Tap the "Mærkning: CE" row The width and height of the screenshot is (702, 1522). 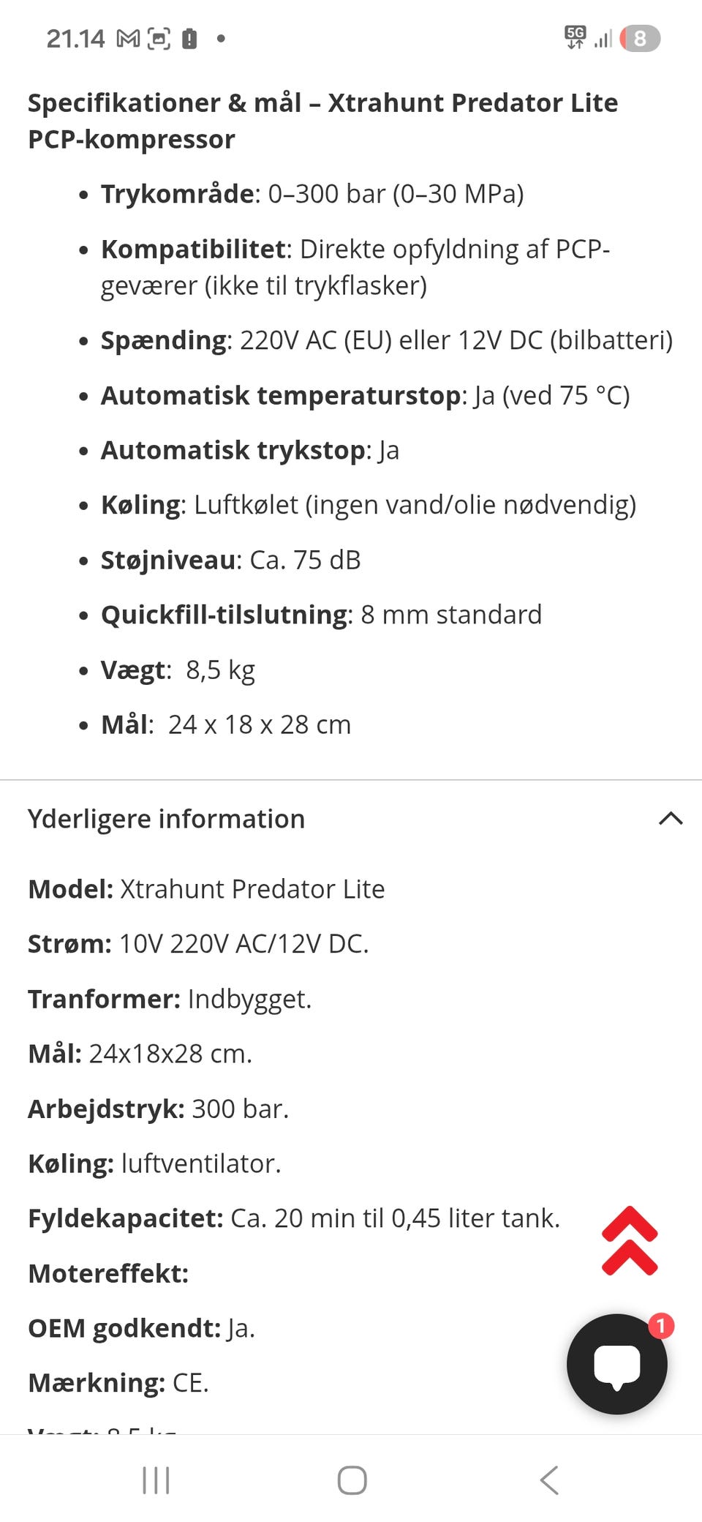118,1383
